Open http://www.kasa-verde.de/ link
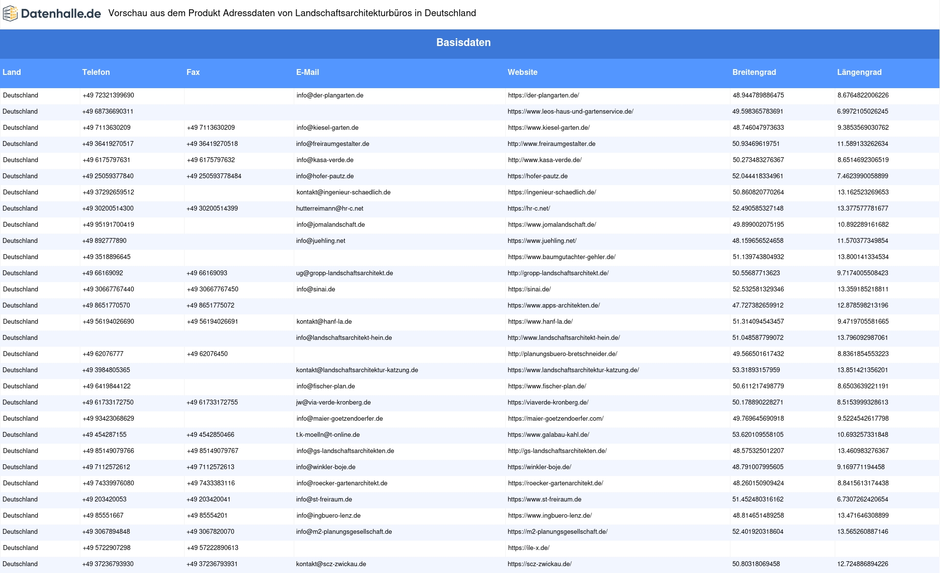940x573 pixels. [x=545, y=160]
